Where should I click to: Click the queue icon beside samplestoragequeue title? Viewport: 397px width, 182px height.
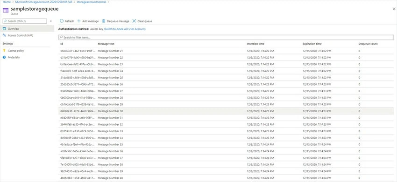point(6,10)
